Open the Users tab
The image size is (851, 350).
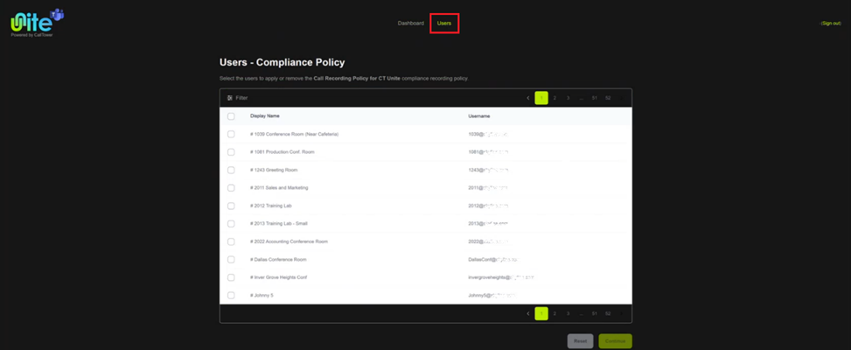(x=444, y=24)
